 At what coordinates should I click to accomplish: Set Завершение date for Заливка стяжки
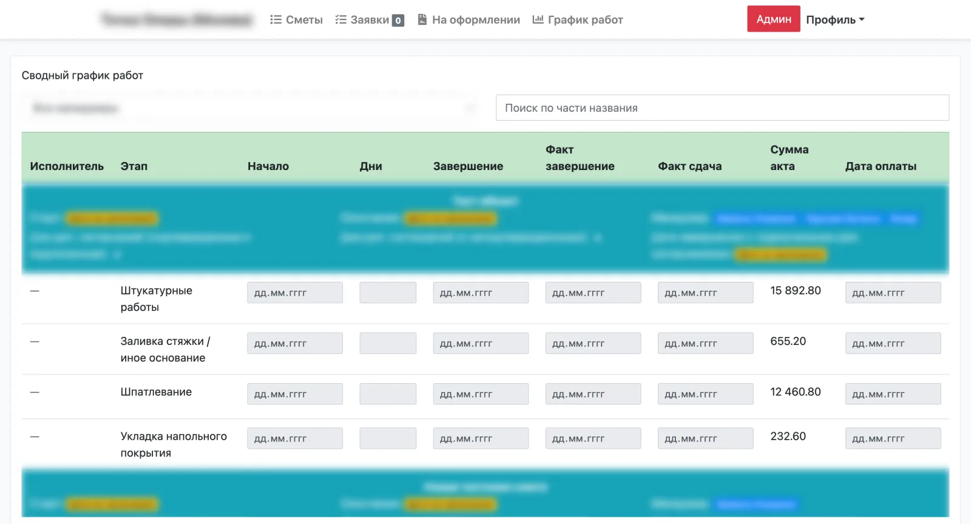point(481,343)
